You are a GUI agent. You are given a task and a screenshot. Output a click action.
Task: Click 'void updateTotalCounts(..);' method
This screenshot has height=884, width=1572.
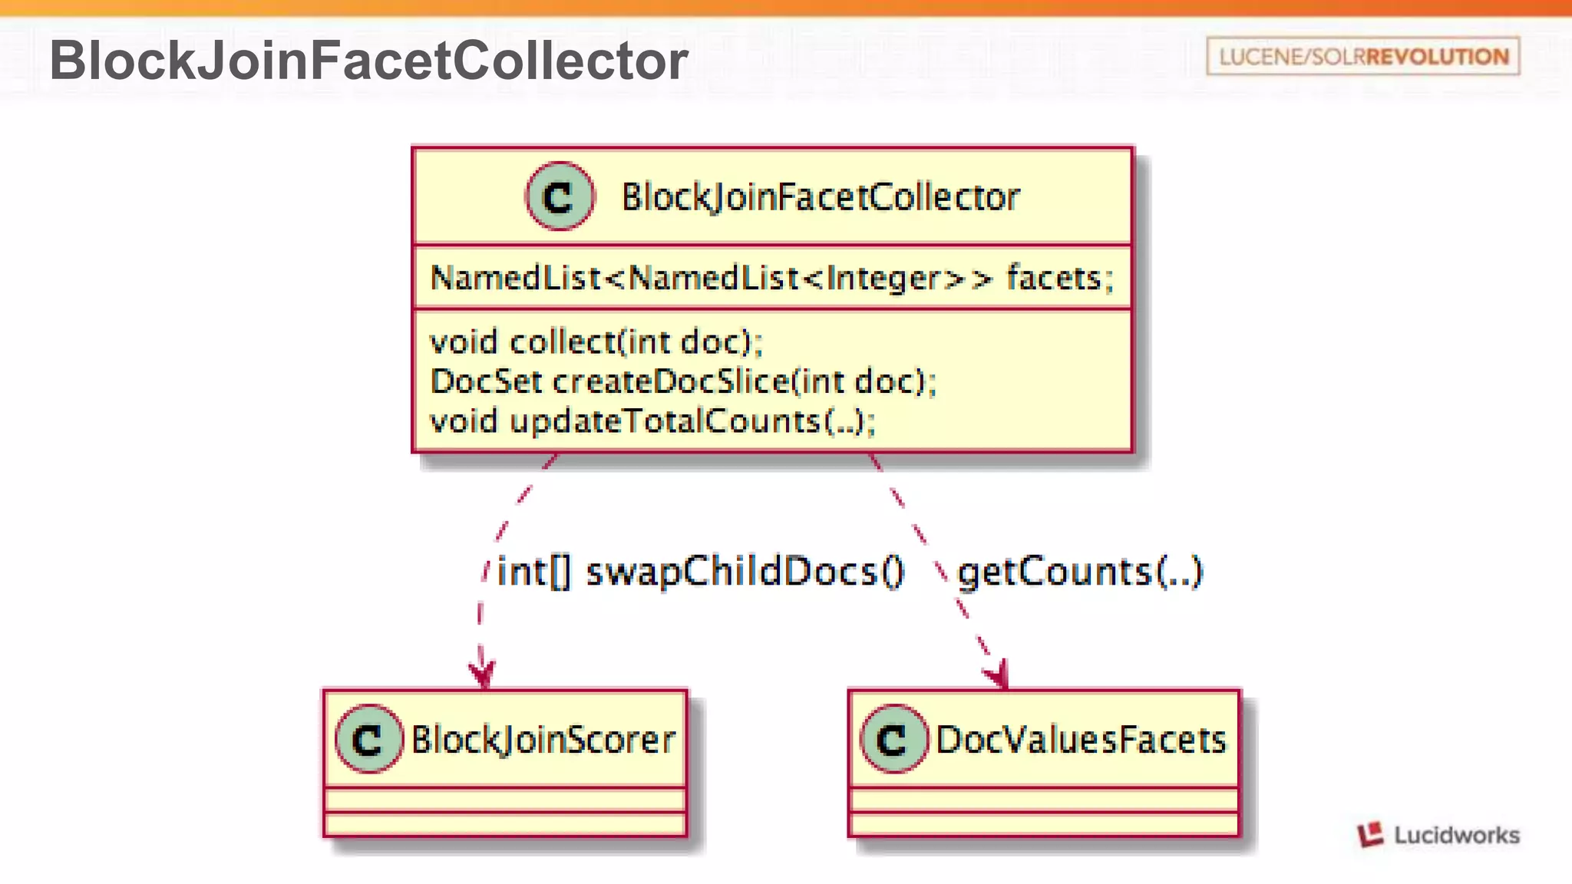click(652, 421)
